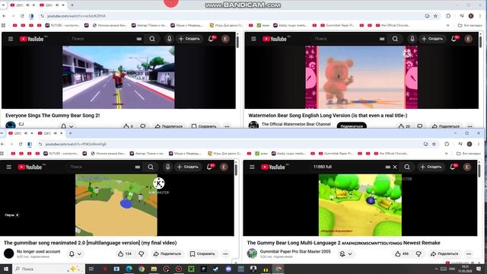The height and width of the screenshot is (274, 487).
Task: Open more actions for gummibar reanimated video
Action: [x=225, y=253]
